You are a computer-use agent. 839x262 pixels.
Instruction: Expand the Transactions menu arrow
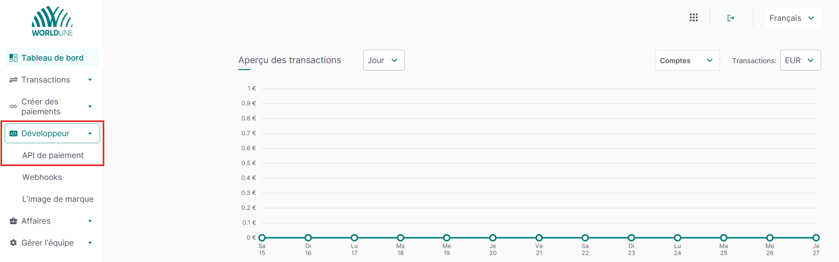[x=90, y=80]
